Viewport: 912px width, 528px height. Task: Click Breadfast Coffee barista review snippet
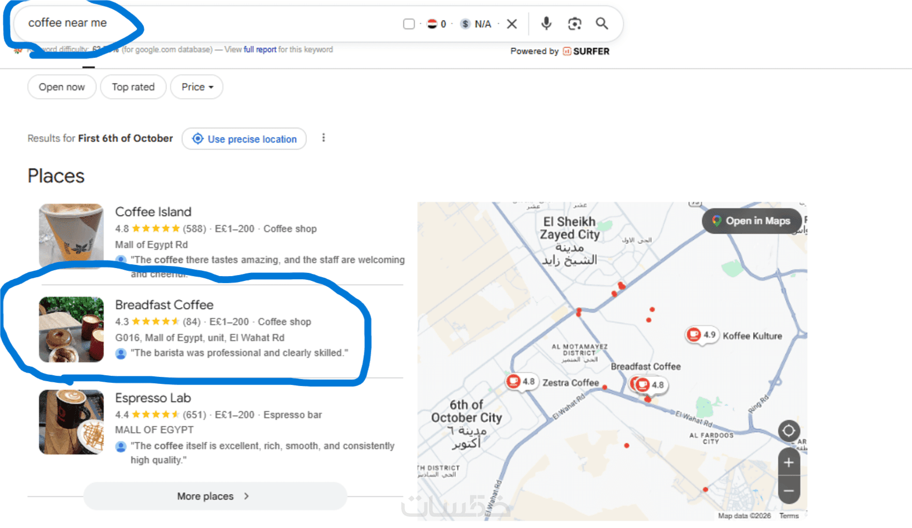click(x=239, y=353)
